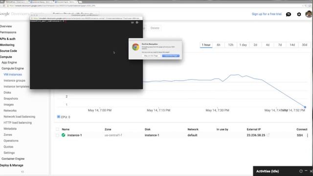Select the 30d time range
The image size is (313, 176).
[x=304, y=45]
